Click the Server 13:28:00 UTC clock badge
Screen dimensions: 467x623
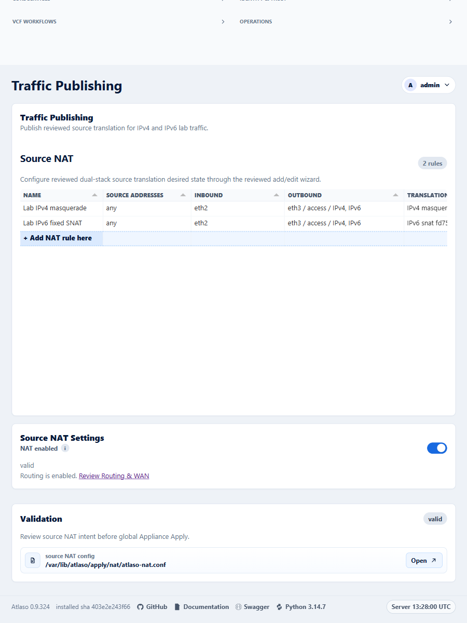click(421, 607)
